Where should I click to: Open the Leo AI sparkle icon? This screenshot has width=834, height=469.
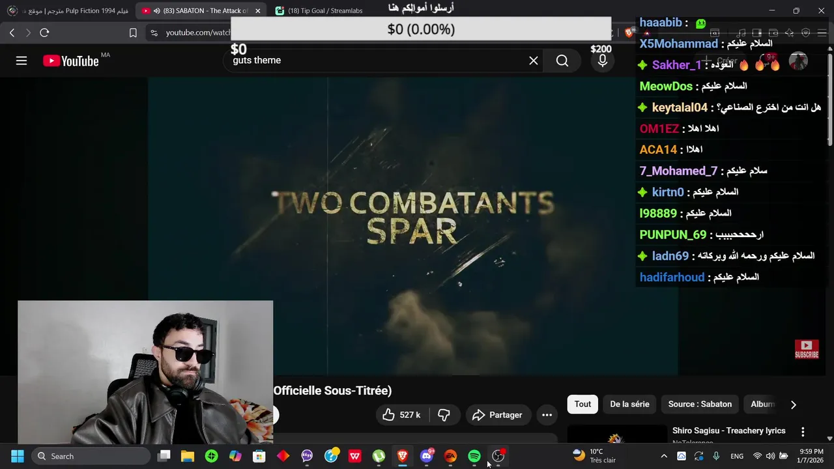[789, 33]
